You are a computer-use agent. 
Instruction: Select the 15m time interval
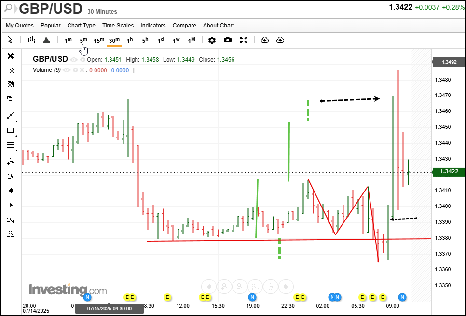(99, 40)
